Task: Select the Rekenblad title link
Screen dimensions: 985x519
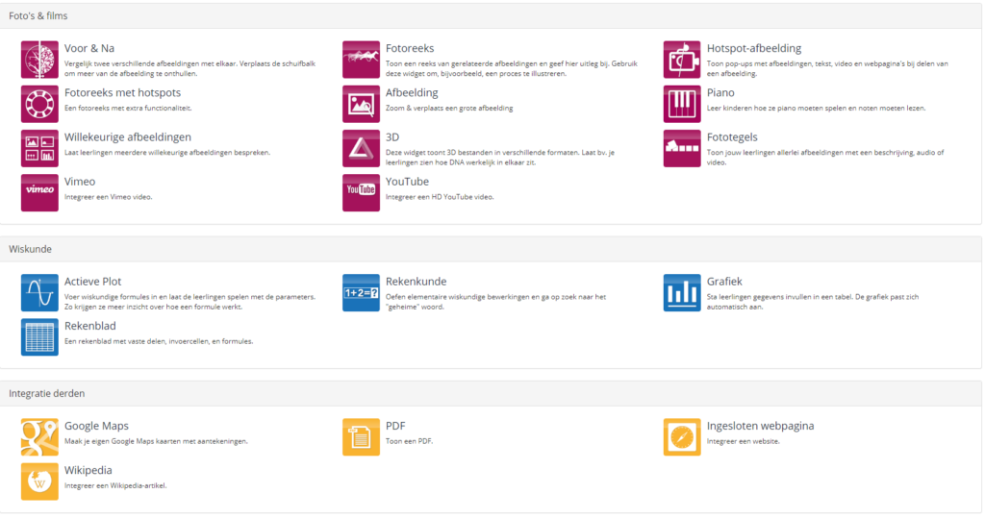Action: pos(92,326)
